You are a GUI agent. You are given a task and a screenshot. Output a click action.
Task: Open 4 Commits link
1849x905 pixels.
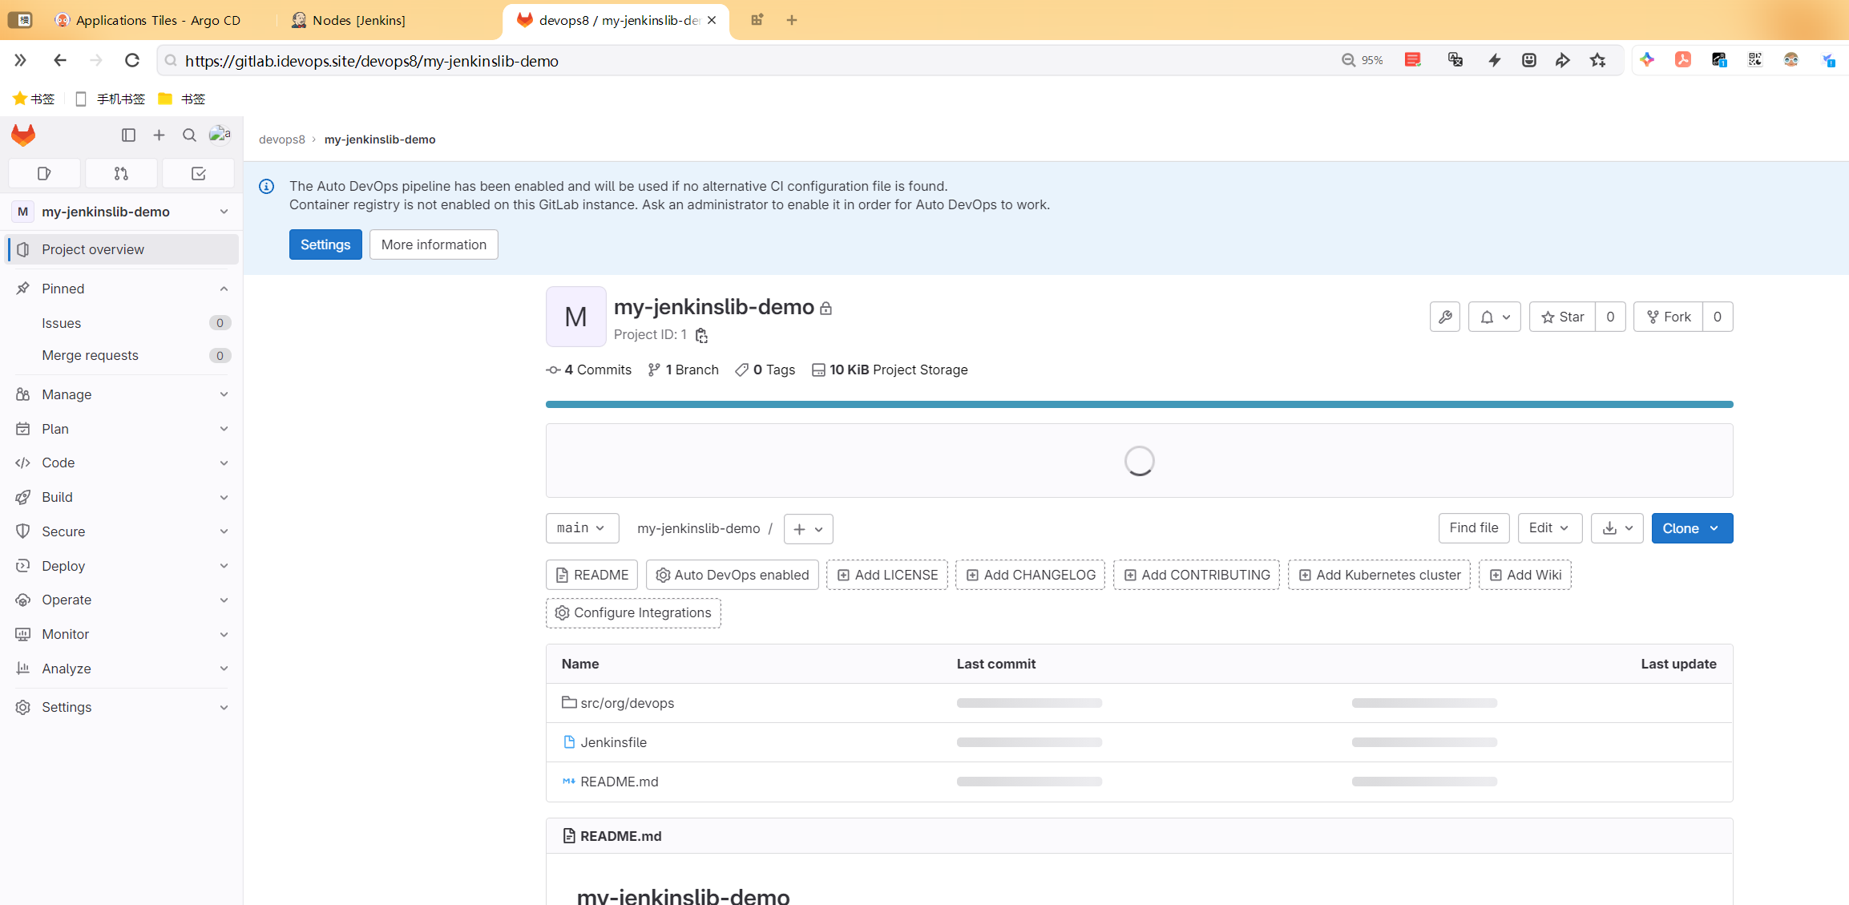coord(589,370)
